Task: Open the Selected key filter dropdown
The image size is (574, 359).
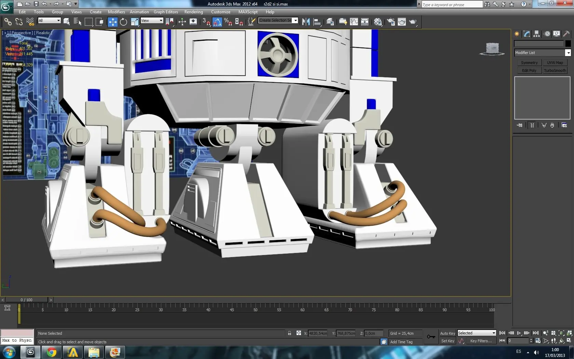Action: (477, 333)
